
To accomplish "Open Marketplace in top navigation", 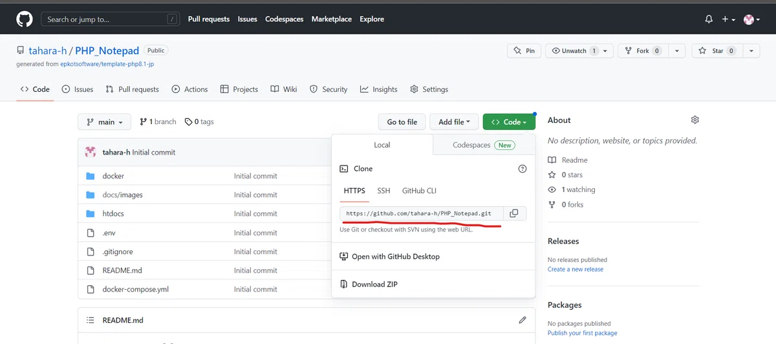I will 332,19.
